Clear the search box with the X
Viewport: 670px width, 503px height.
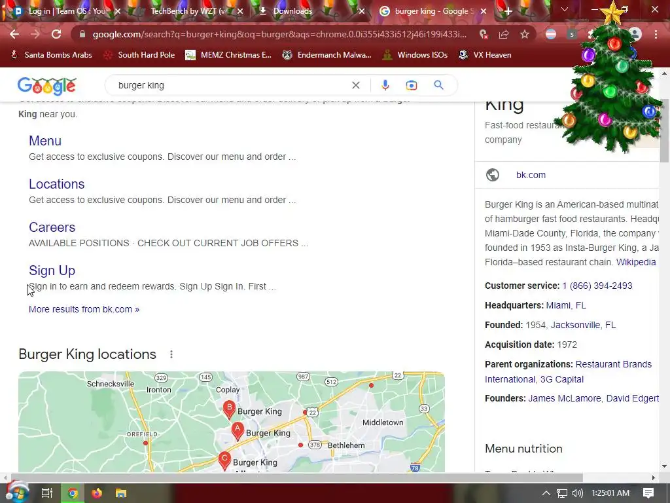[x=355, y=85]
